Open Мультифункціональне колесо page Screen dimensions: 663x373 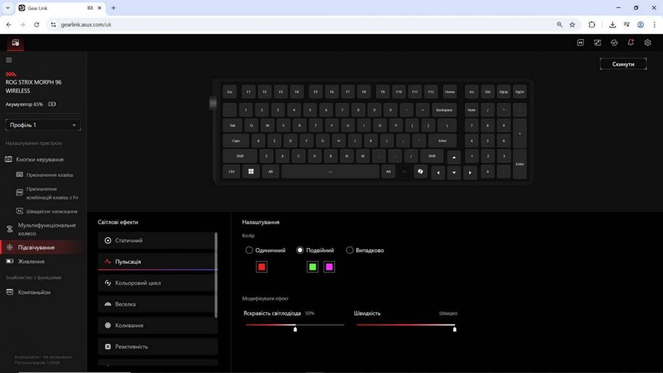coord(47,229)
